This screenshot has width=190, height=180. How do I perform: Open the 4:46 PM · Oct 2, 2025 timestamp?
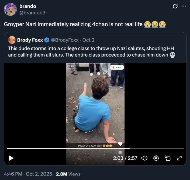point(28,174)
